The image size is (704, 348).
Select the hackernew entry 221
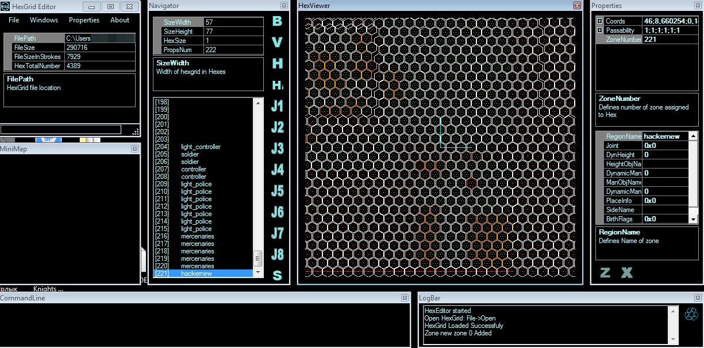point(203,273)
